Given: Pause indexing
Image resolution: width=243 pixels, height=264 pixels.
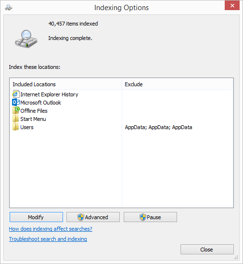Looking at the screenshot, I should pyautogui.click(x=150, y=217).
